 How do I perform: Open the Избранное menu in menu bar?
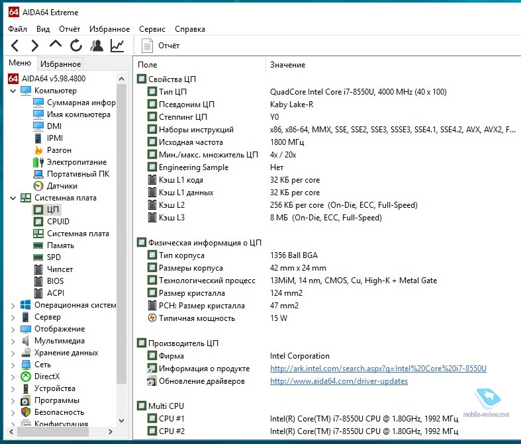pyautogui.click(x=110, y=29)
